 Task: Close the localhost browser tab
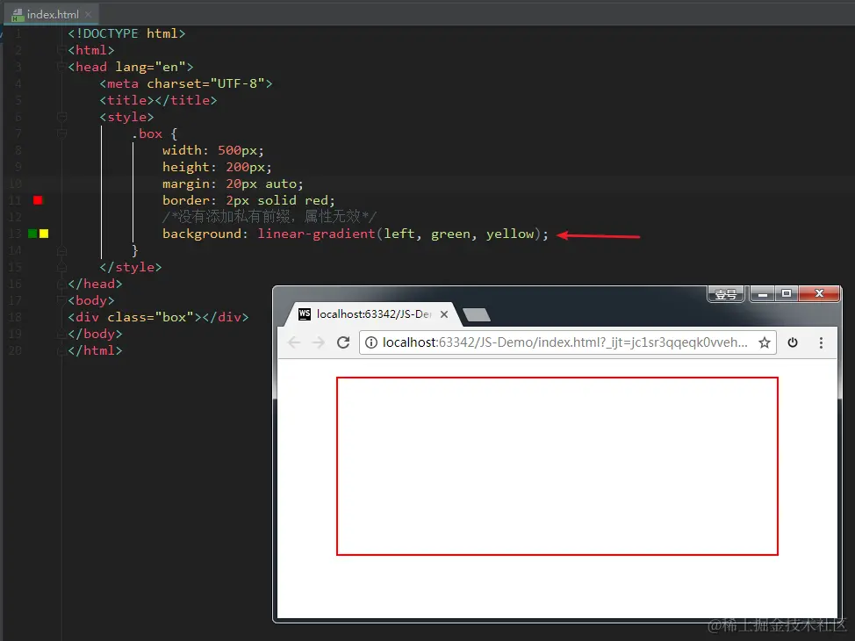pyautogui.click(x=444, y=314)
